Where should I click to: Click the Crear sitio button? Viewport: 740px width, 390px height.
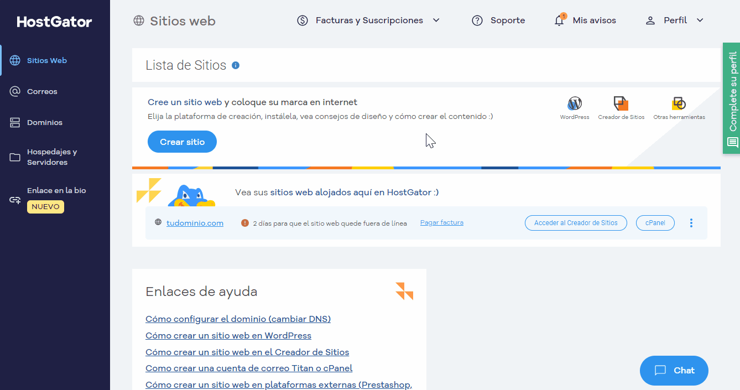182,142
